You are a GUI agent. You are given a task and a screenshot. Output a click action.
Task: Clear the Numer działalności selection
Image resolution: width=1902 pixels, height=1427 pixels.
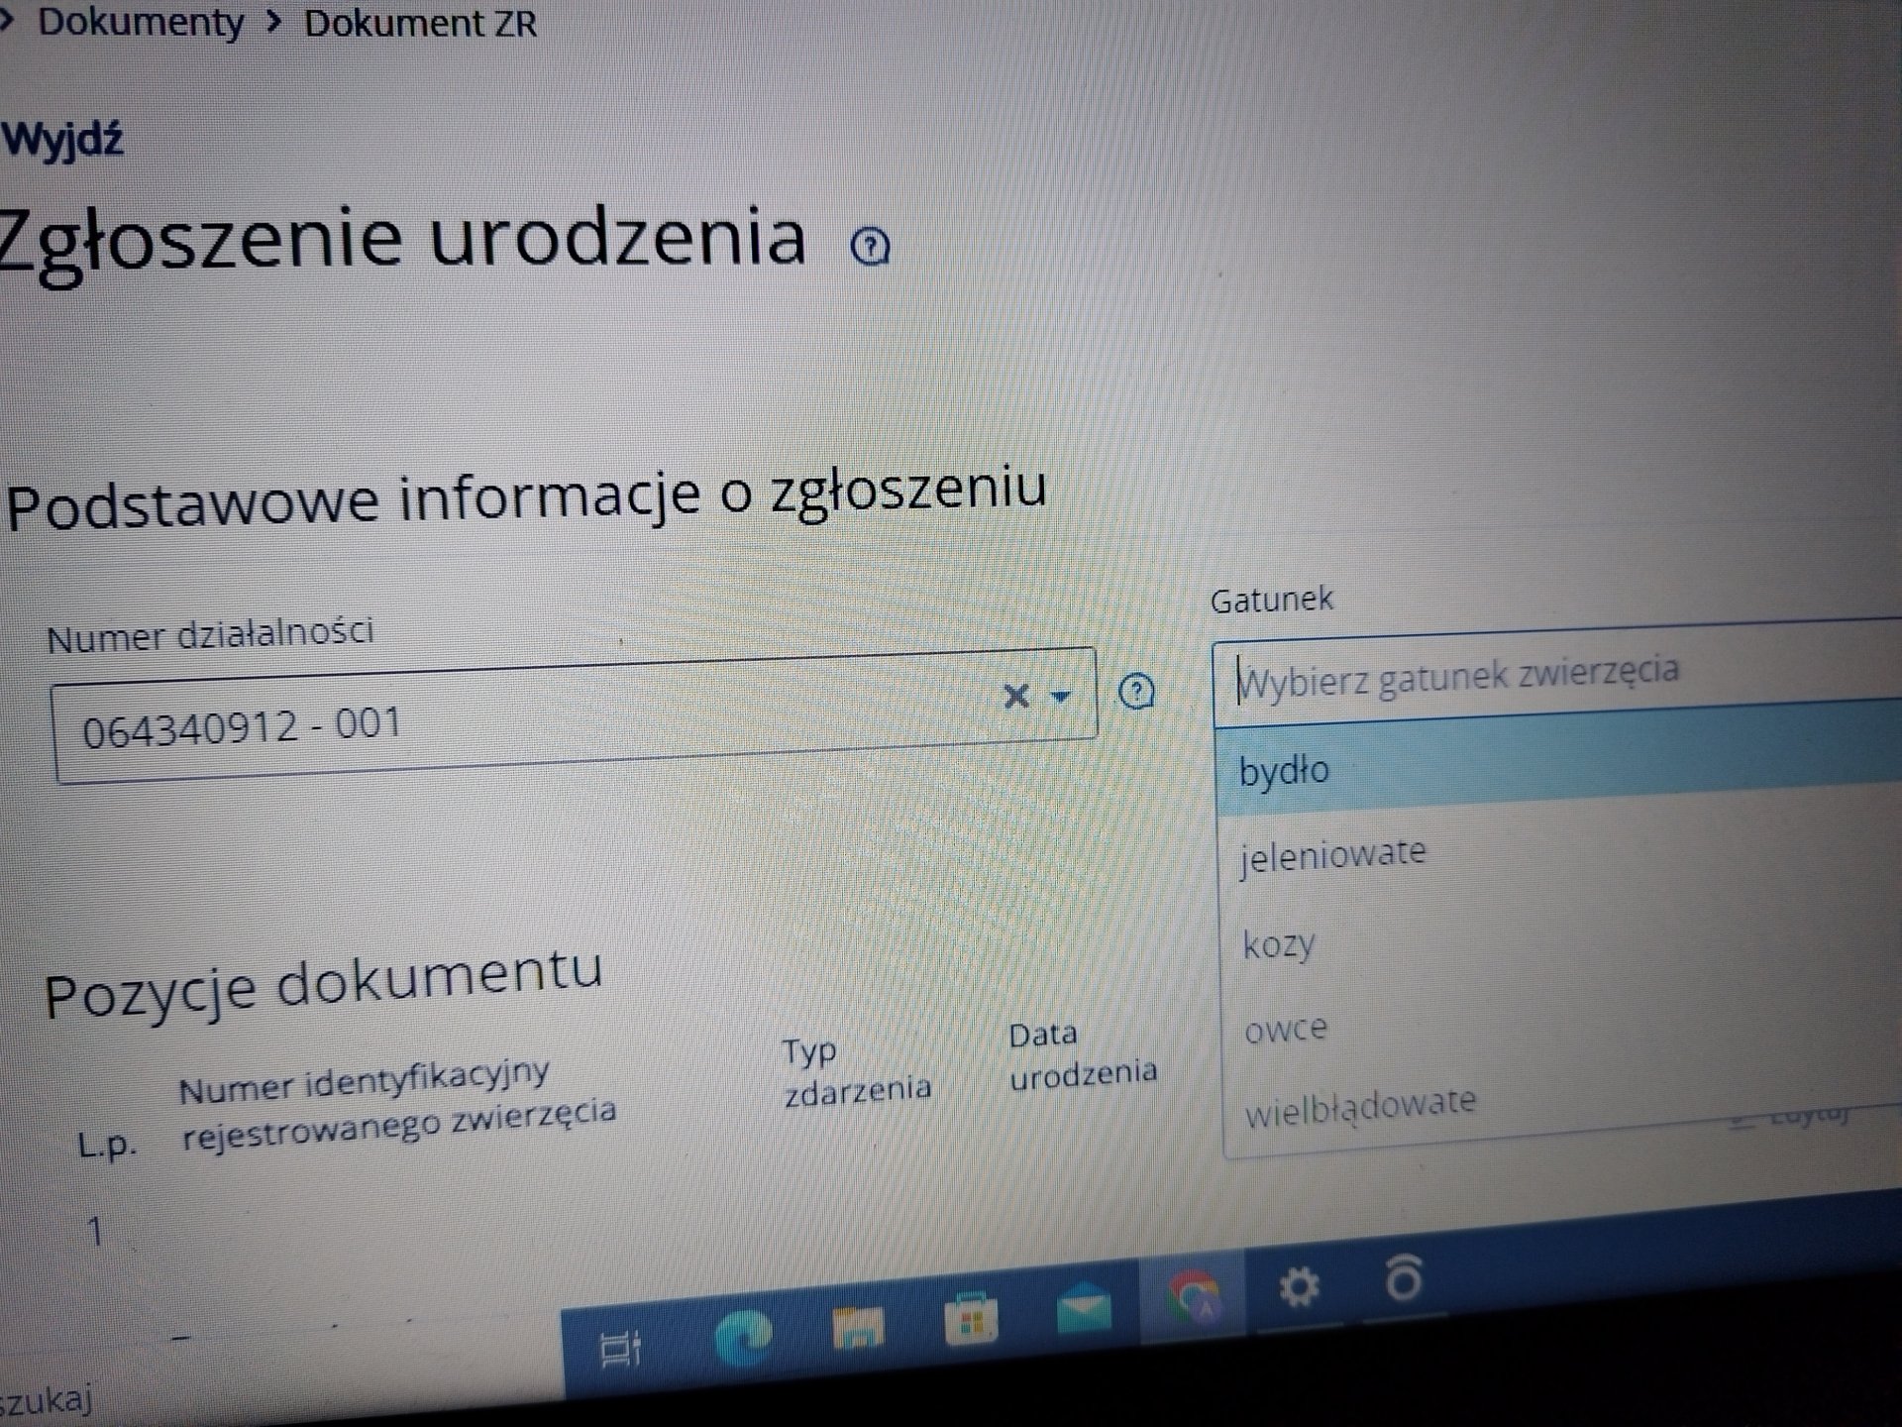pos(1016,696)
